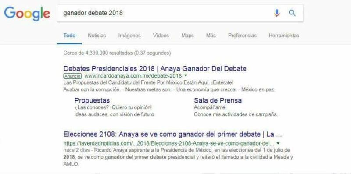
Task: Open the Propuestas sitelink
Action: point(92,100)
